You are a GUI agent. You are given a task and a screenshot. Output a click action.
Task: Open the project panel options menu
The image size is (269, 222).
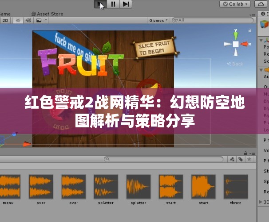[252, 153]
